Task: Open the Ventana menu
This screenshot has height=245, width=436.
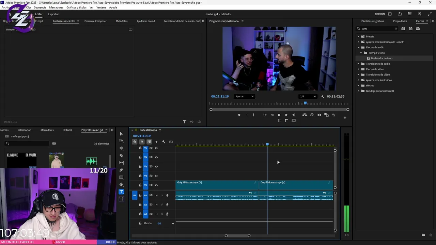Action: (x=101, y=7)
